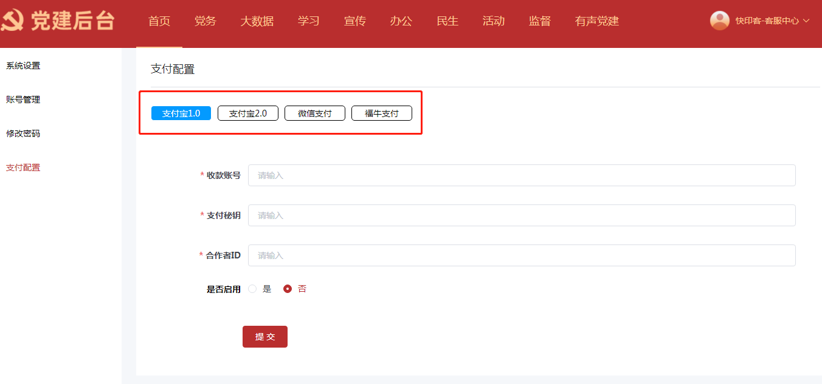The height and width of the screenshot is (384, 822).
Task: Navigate to the 监督 menu
Action: 539,21
